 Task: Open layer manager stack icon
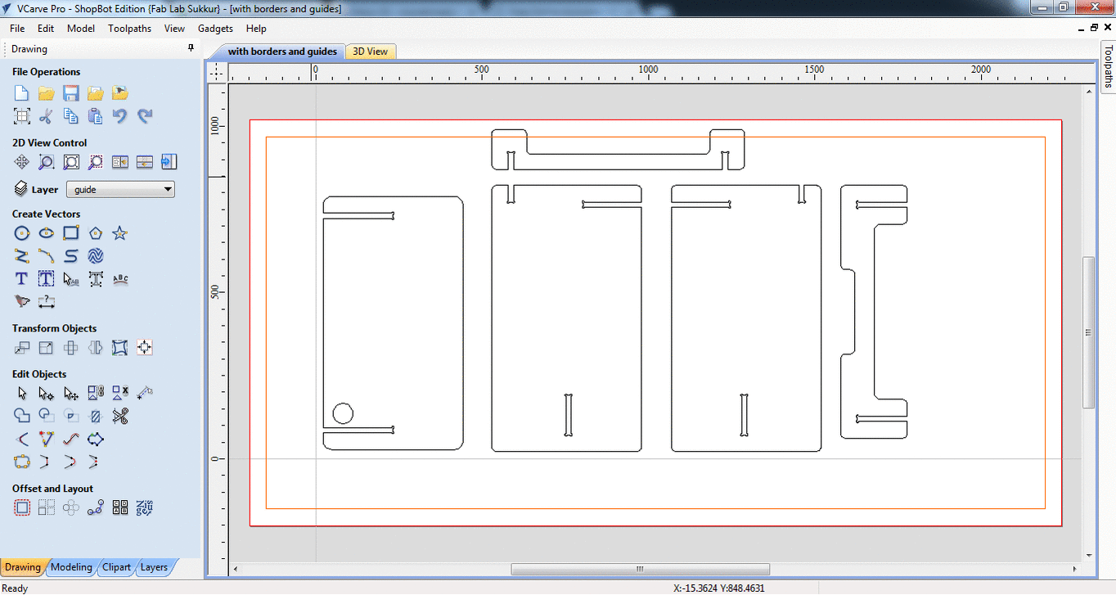tap(21, 189)
